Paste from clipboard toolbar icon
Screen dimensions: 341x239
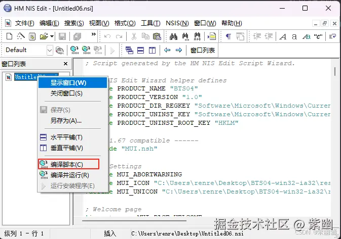(x=157, y=36)
